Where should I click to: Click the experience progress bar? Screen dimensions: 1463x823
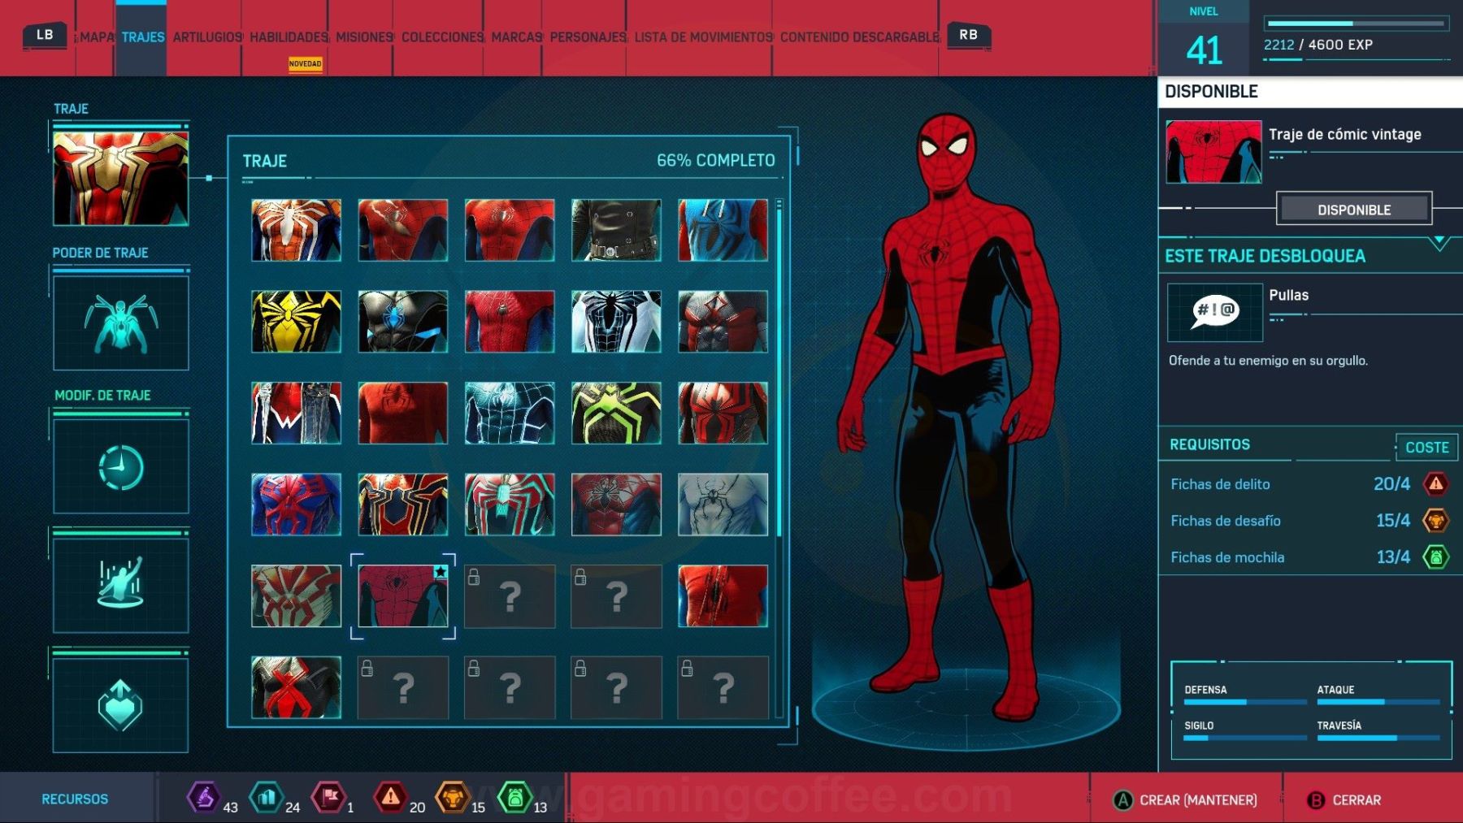pos(1356,24)
